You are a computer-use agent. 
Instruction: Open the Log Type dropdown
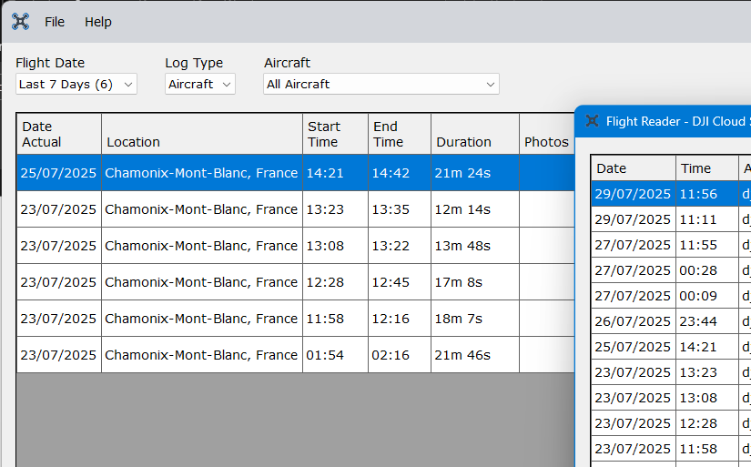[199, 84]
